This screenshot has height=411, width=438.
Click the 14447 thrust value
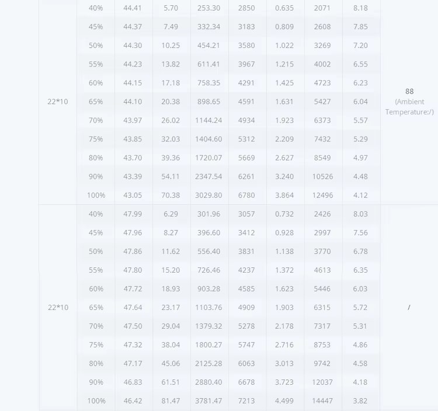click(x=322, y=401)
